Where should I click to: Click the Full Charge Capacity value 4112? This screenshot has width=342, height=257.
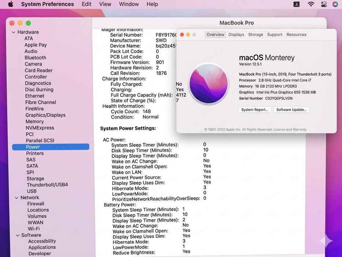point(181,95)
